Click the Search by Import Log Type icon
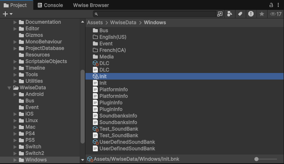 click(x=251, y=14)
